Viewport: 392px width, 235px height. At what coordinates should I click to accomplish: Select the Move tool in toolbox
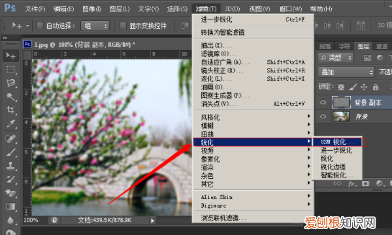click(10, 55)
